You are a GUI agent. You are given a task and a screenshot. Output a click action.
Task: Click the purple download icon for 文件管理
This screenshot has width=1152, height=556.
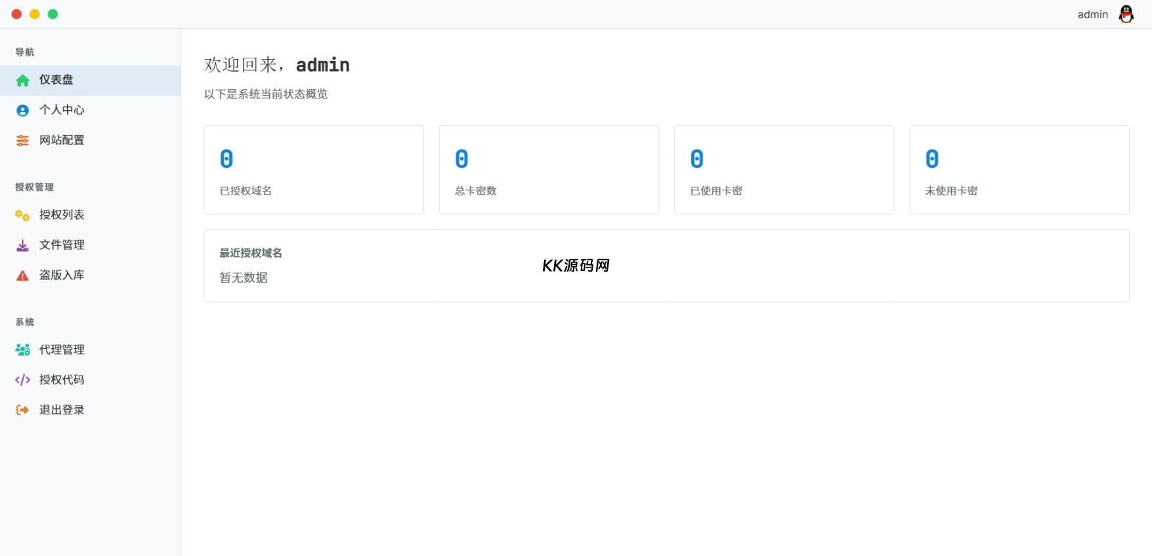22,245
